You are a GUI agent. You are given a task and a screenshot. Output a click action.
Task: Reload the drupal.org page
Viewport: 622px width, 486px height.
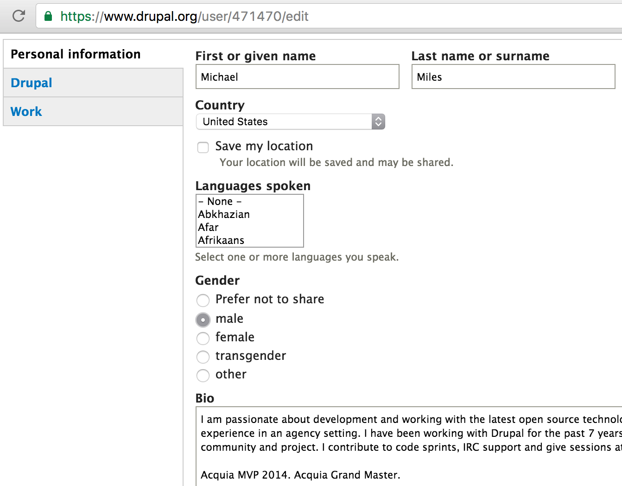pos(18,15)
